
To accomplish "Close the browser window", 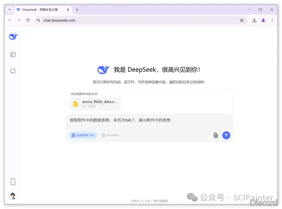I will [x=272, y=10].
